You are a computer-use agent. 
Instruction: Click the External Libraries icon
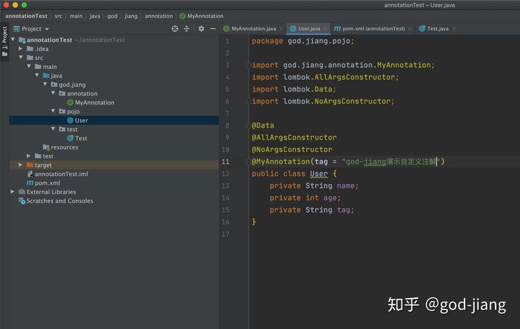(22, 191)
